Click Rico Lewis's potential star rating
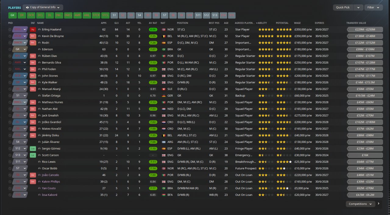The height and width of the screenshot is (215, 390). click(284, 162)
